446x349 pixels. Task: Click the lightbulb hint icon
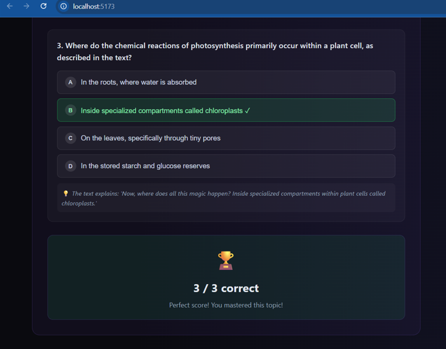click(x=65, y=193)
